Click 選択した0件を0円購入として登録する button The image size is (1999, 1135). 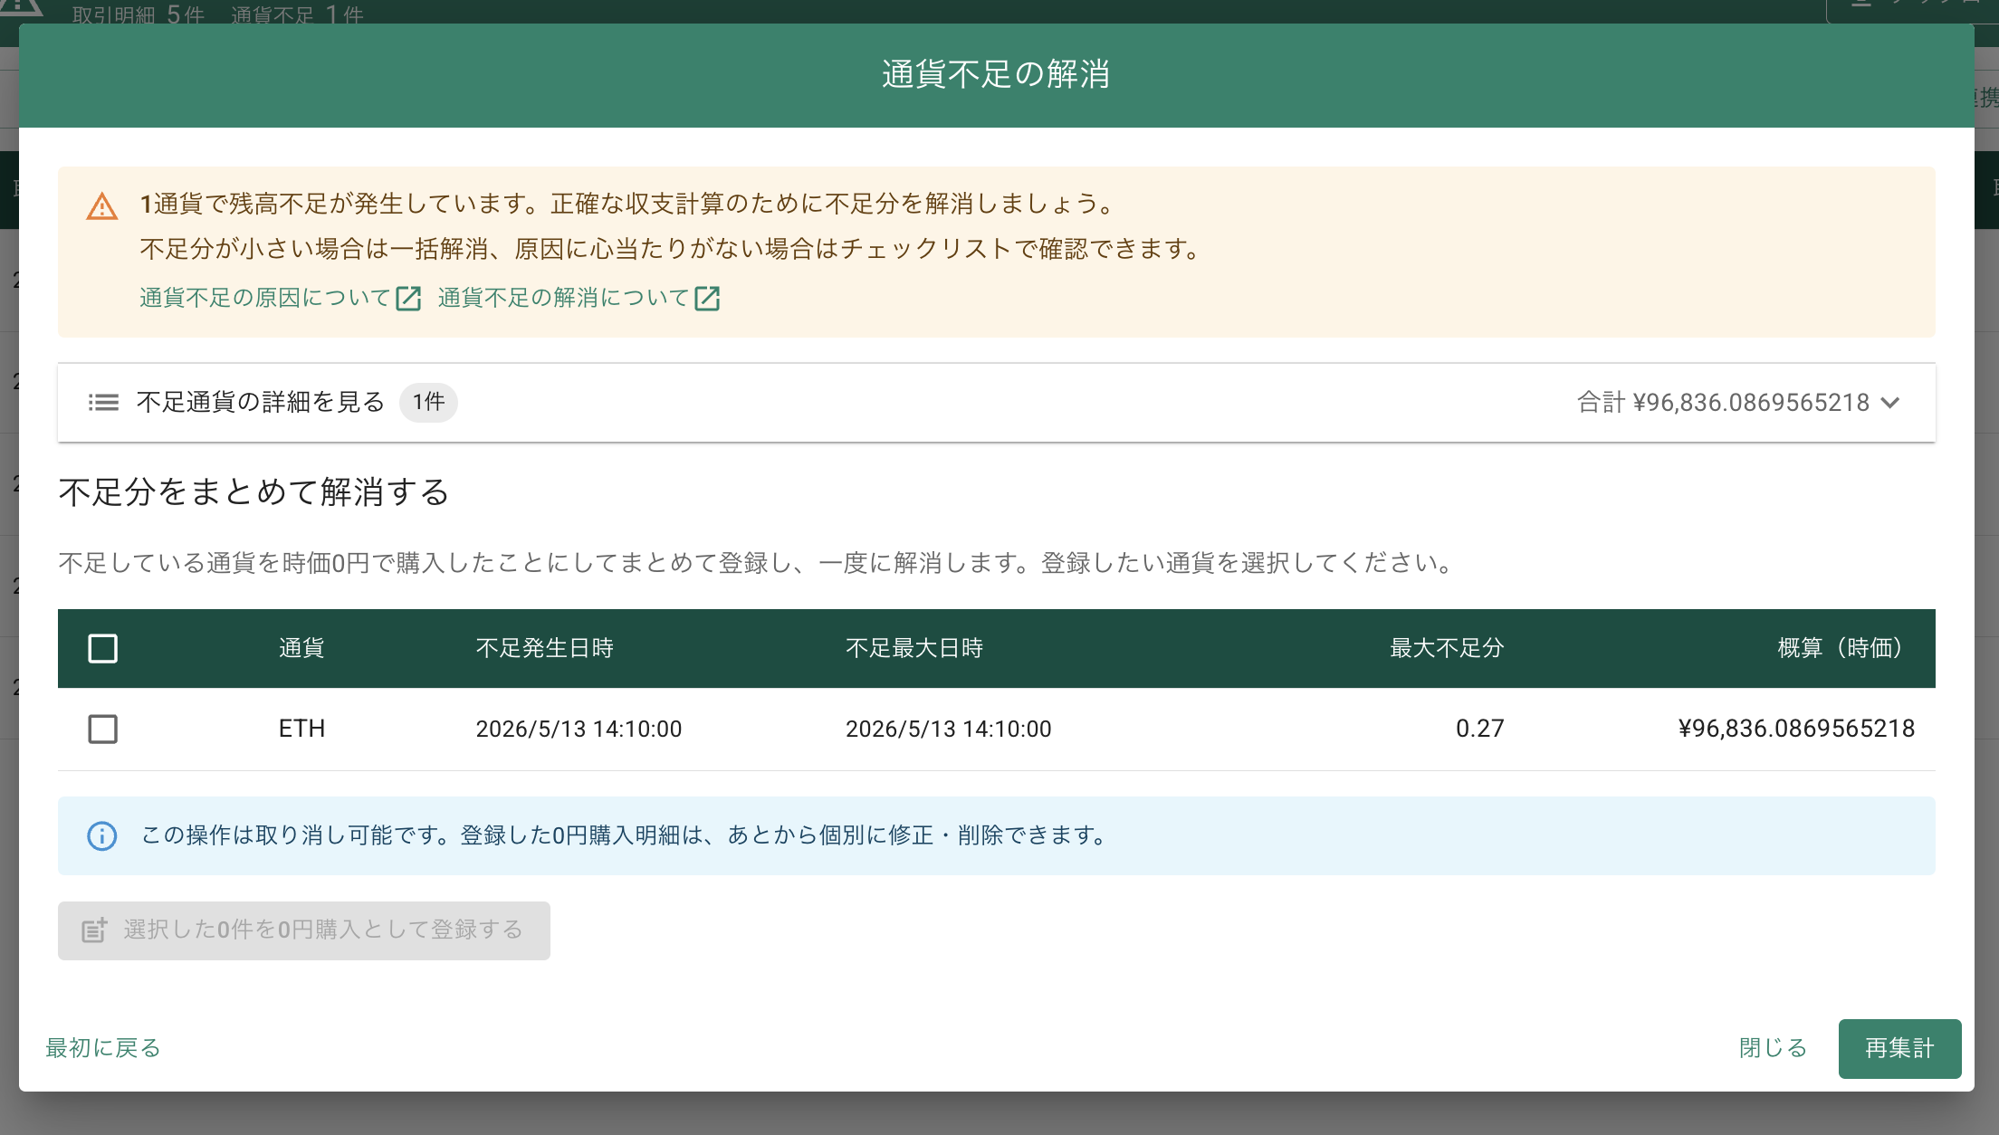pyautogui.click(x=304, y=930)
